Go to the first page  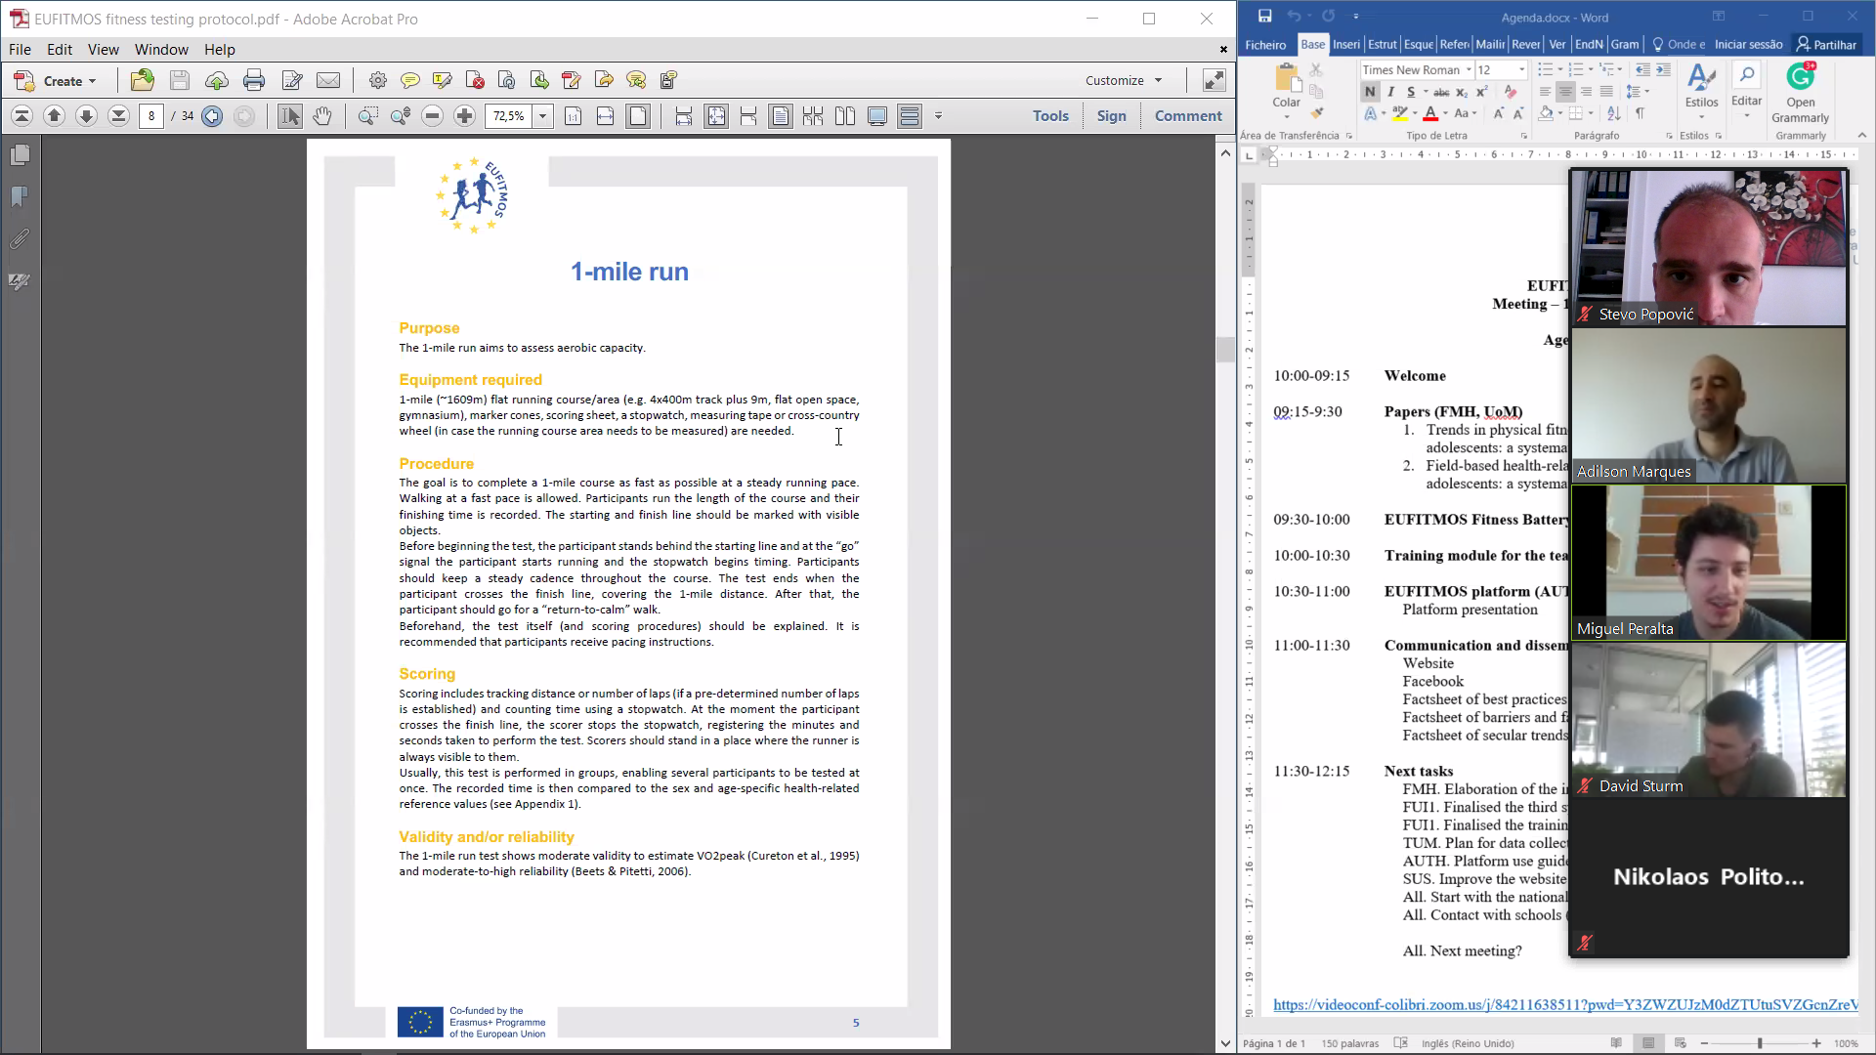(x=21, y=116)
